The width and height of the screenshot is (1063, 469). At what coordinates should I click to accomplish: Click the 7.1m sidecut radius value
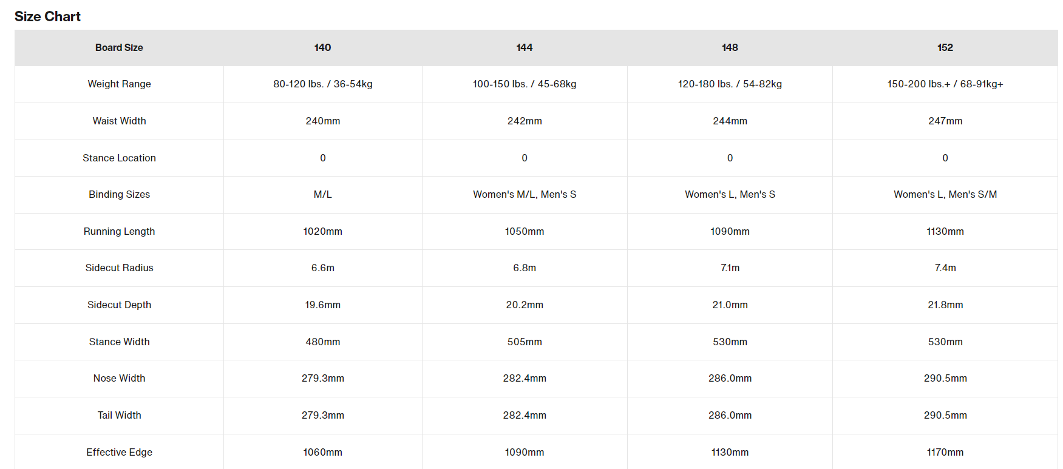[730, 268]
